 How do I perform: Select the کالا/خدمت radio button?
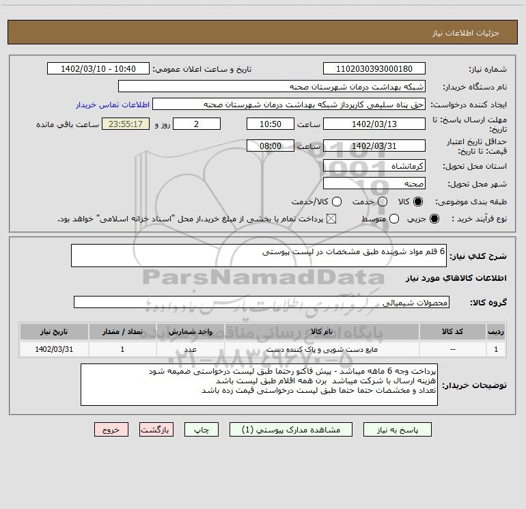point(337,202)
